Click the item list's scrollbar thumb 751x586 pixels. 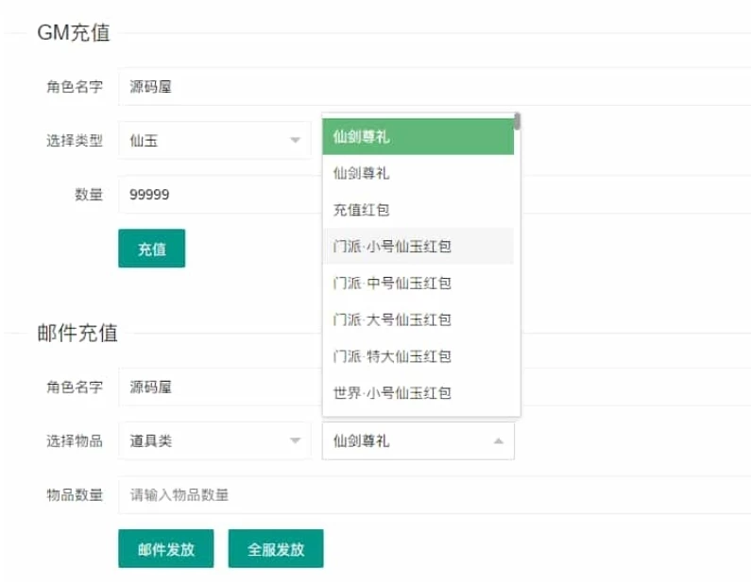point(517,121)
